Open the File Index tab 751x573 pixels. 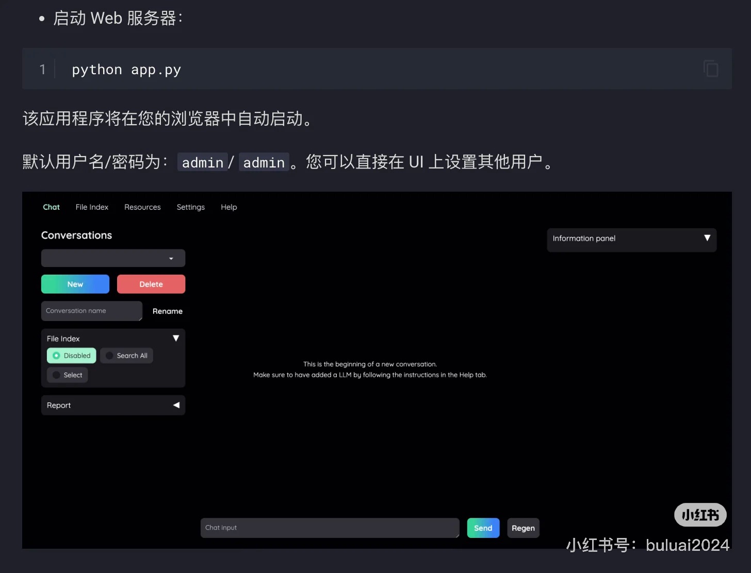[x=92, y=207]
